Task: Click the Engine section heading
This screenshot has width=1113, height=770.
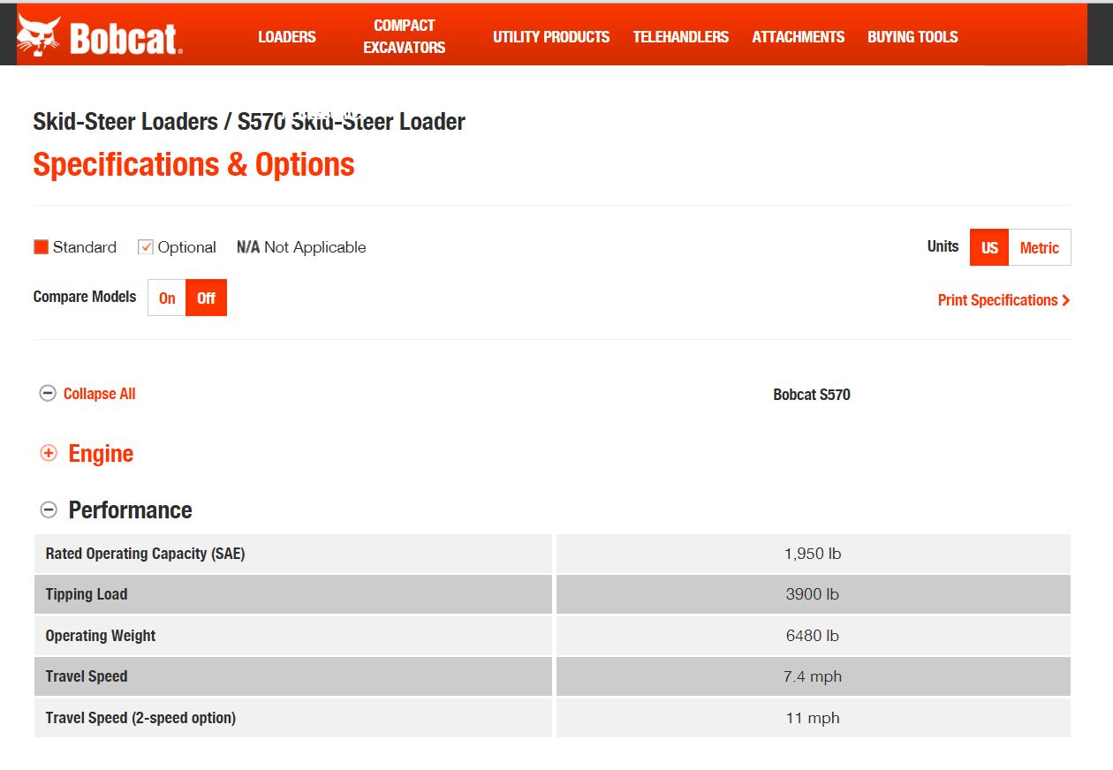Action: (x=101, y=454)
